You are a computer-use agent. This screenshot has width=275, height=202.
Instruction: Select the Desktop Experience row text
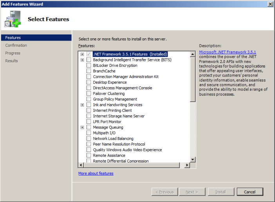(x=110, y=82)
